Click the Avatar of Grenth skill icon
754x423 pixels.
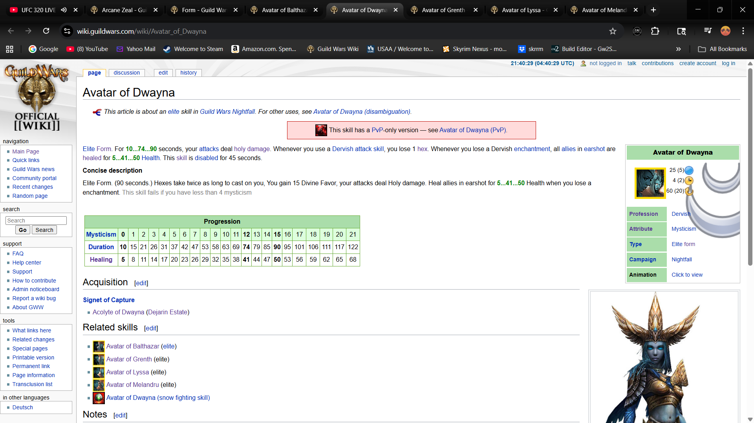(x=99, y=359)
